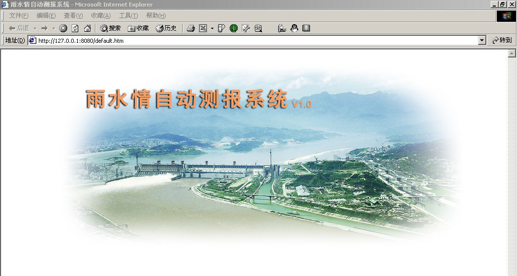The width and height of the screenshot is (517, 276).
Task: Click the Forward arrow button
Action: point(44,28)
